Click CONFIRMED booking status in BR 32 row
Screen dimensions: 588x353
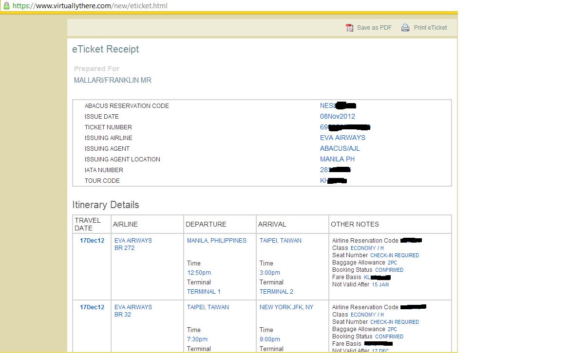(389, 336)
